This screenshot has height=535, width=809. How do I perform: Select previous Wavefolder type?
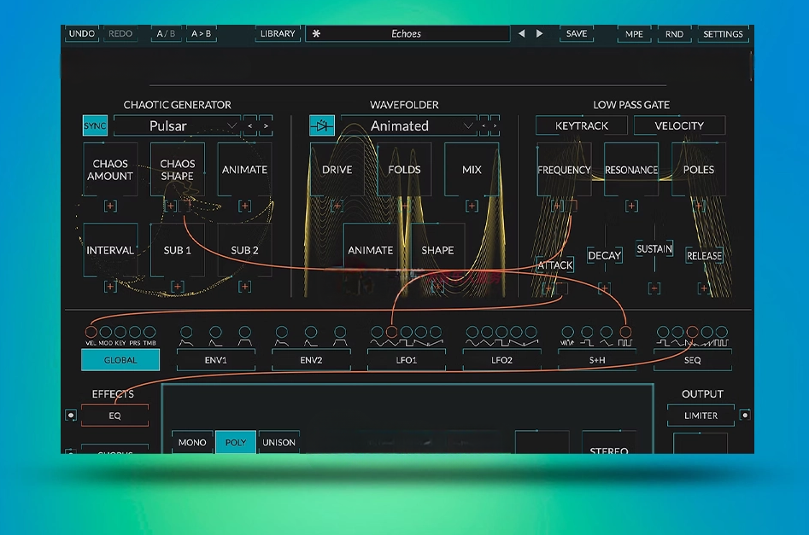[x=484, y=125]
